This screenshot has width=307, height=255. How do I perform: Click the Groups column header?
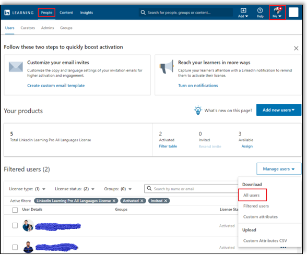(121, 210)
